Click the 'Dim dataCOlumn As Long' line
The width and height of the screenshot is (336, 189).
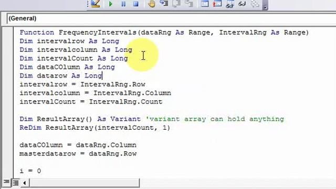pos(67,67)
